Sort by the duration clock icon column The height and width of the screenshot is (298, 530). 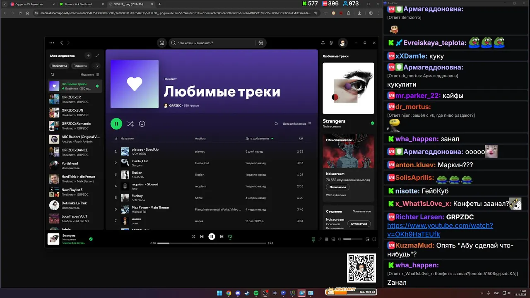tap(301, 138)
